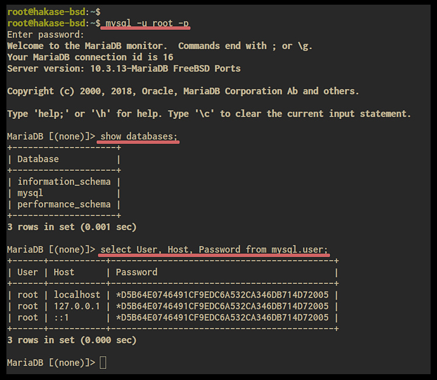
Task: Select the information_schema database row
Action: [x=64, y=182]
